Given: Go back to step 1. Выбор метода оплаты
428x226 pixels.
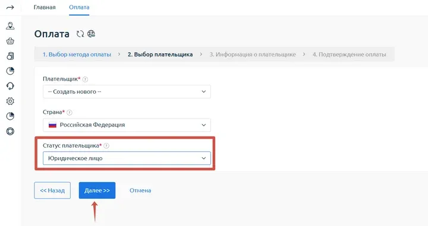Looking at the screenshot, I should 77,55.
